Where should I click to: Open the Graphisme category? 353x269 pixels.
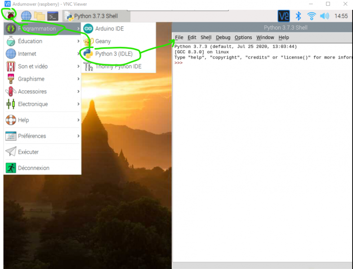(x=42, y=79)
